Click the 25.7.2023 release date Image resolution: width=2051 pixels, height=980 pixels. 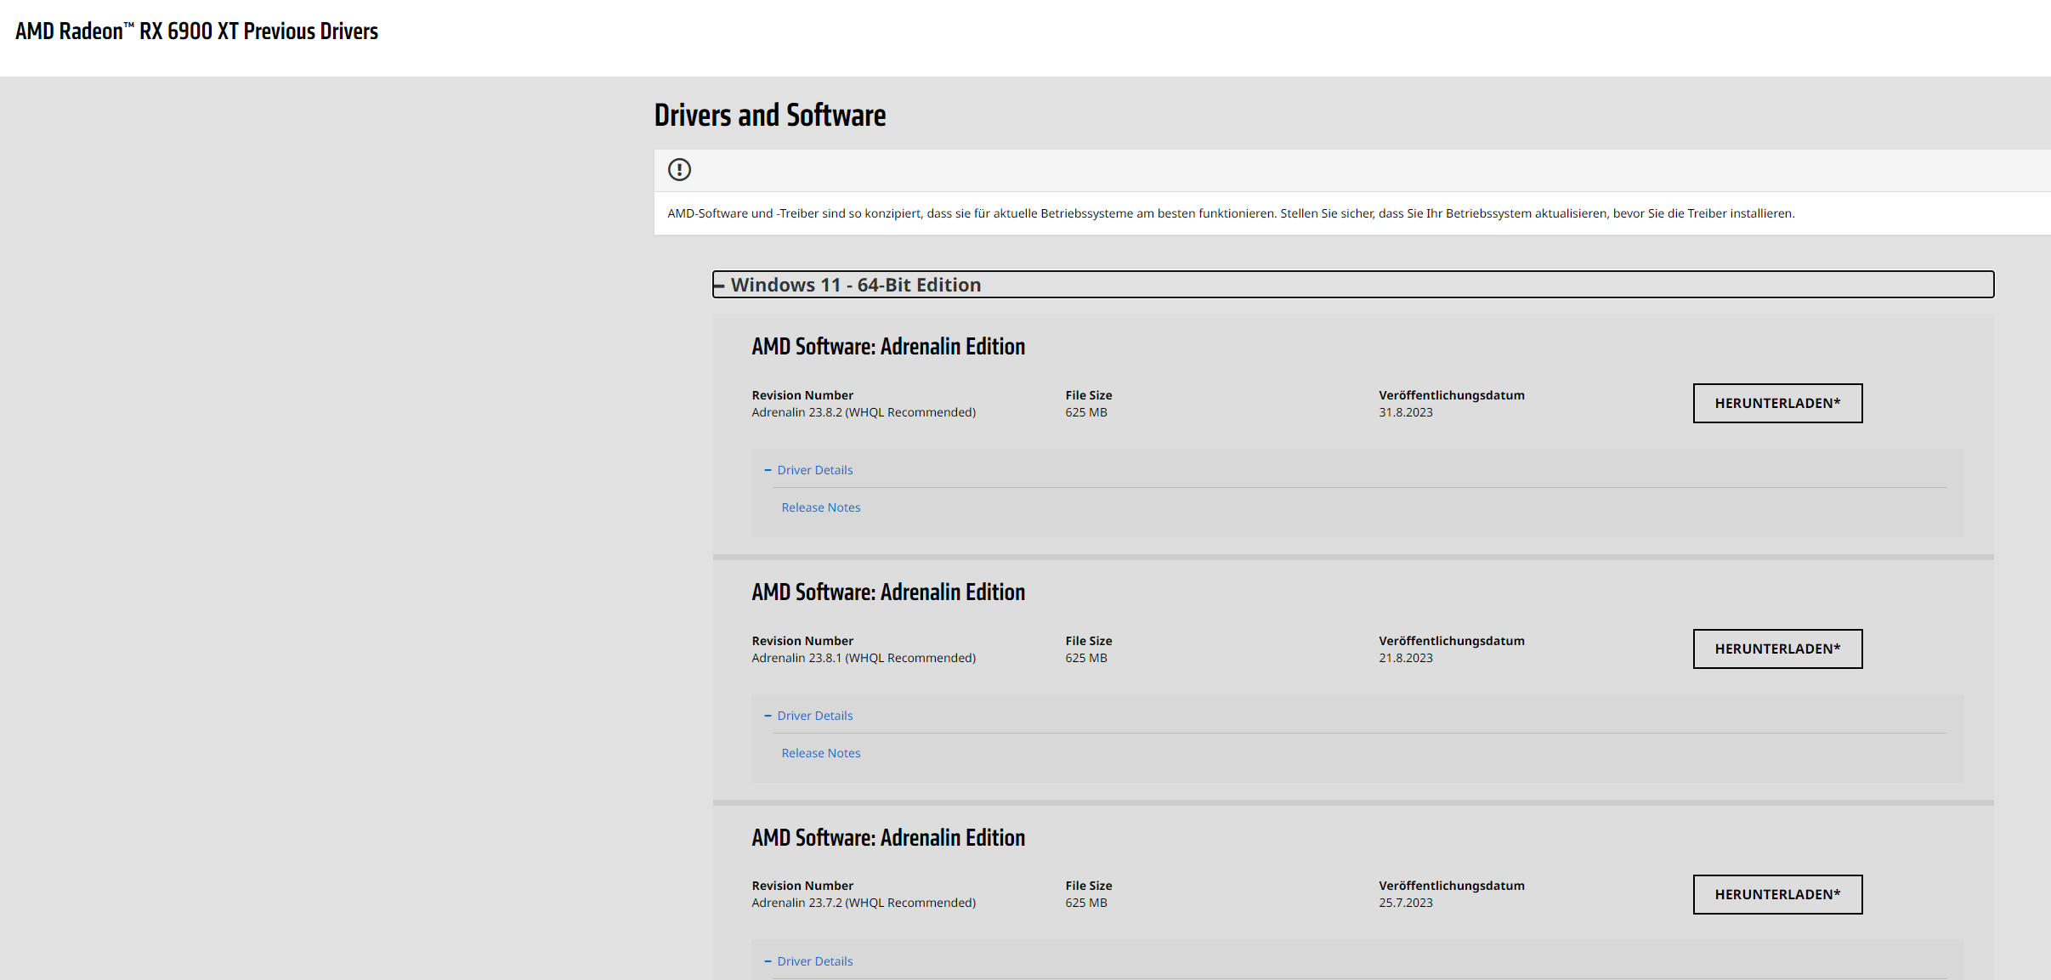[1405, 903]
